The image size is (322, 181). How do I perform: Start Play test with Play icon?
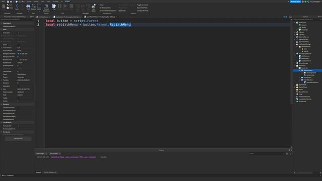click(x=54, y=6)
